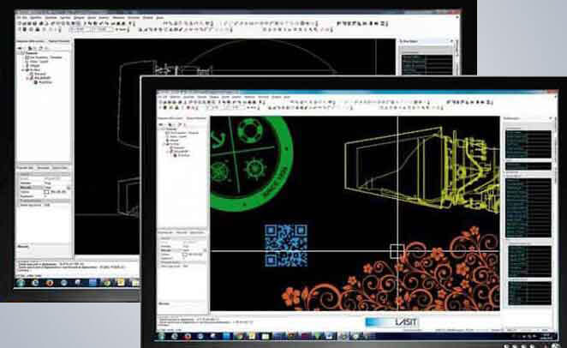Open the red-orange browser icon on the front taskbar

(x=188, y=336)
